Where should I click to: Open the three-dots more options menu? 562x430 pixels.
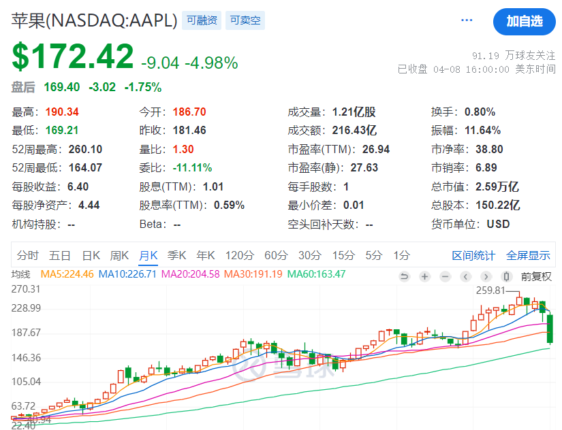pos(467,20)
